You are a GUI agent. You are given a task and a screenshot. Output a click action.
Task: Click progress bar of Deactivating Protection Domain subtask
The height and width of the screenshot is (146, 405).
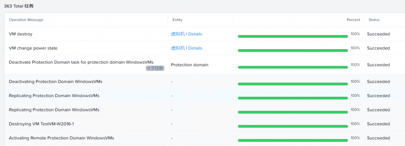point(293,84)
